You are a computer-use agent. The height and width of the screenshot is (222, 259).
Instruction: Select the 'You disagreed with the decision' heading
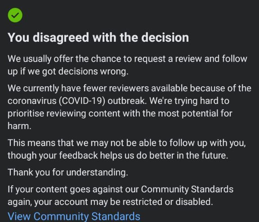98,37
